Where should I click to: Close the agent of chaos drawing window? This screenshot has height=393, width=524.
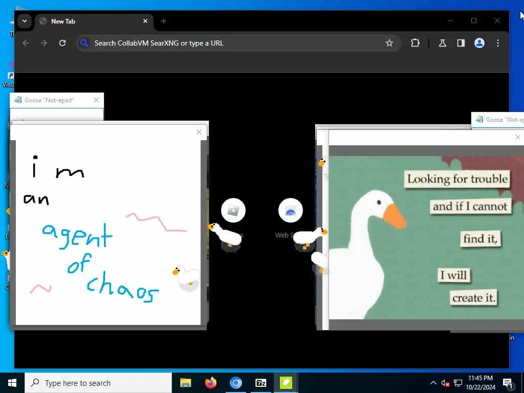[199, 132]
